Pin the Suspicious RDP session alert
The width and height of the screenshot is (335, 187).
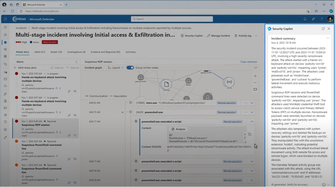(69, 135)
